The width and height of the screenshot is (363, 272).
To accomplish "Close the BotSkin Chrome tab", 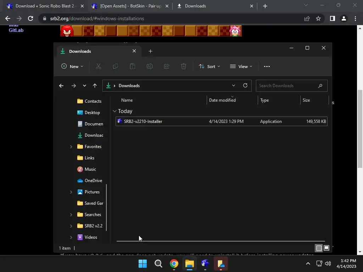I will point(167,6).
